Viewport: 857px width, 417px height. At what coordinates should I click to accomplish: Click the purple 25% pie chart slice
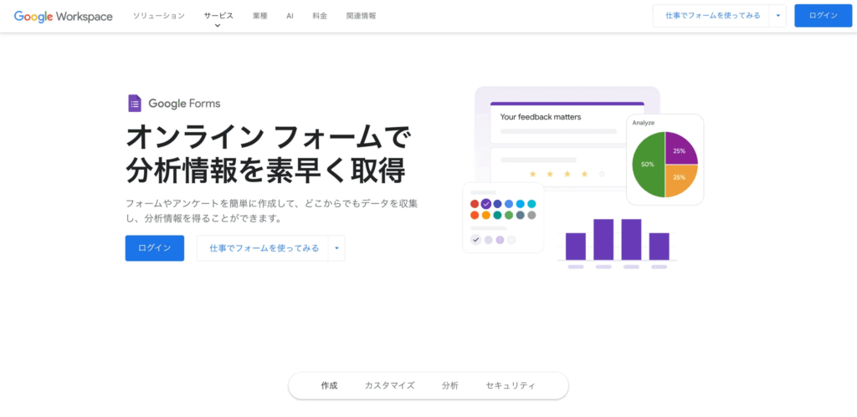[680, 149]
